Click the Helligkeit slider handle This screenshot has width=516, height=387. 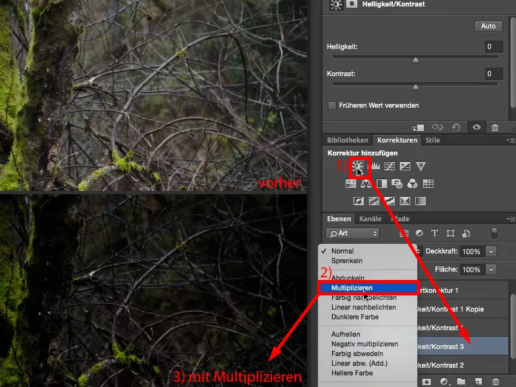pos(415,60)
